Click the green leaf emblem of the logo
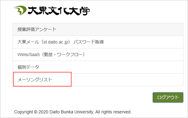Image resolution: width=188 pixels, height=118 pixels. (20, 10)
